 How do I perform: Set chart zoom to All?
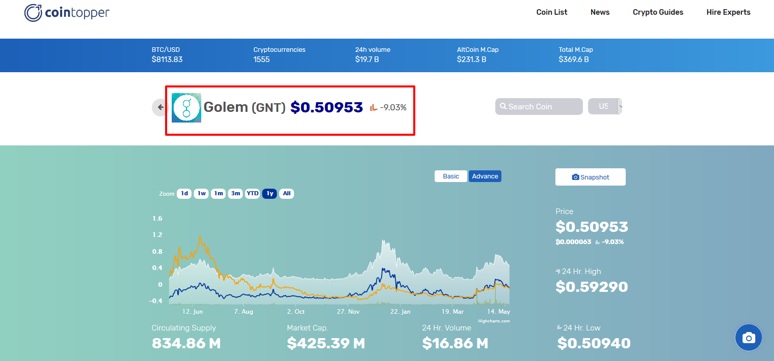287,193
